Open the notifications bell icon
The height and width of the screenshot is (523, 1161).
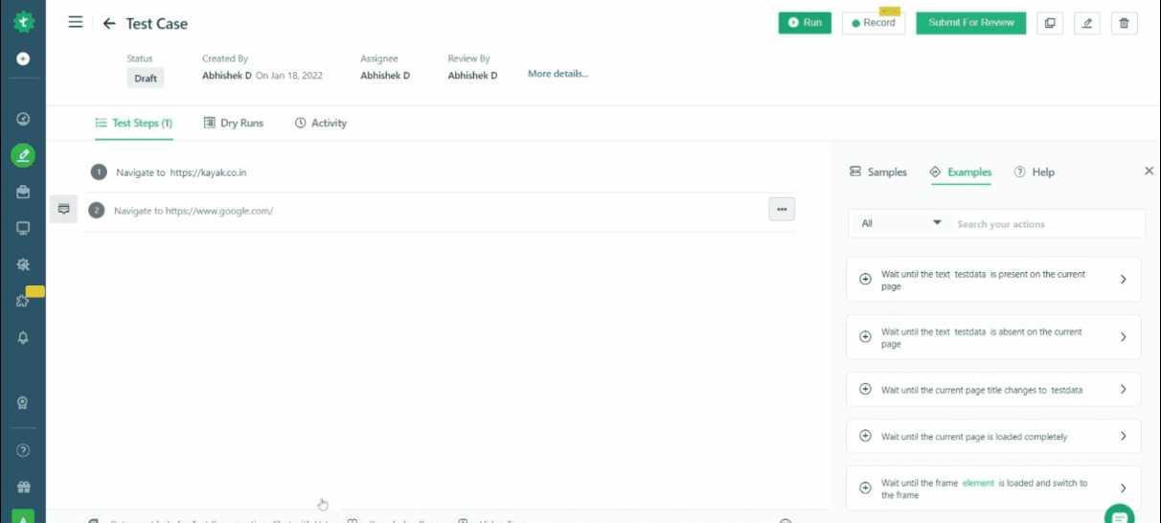23,337
